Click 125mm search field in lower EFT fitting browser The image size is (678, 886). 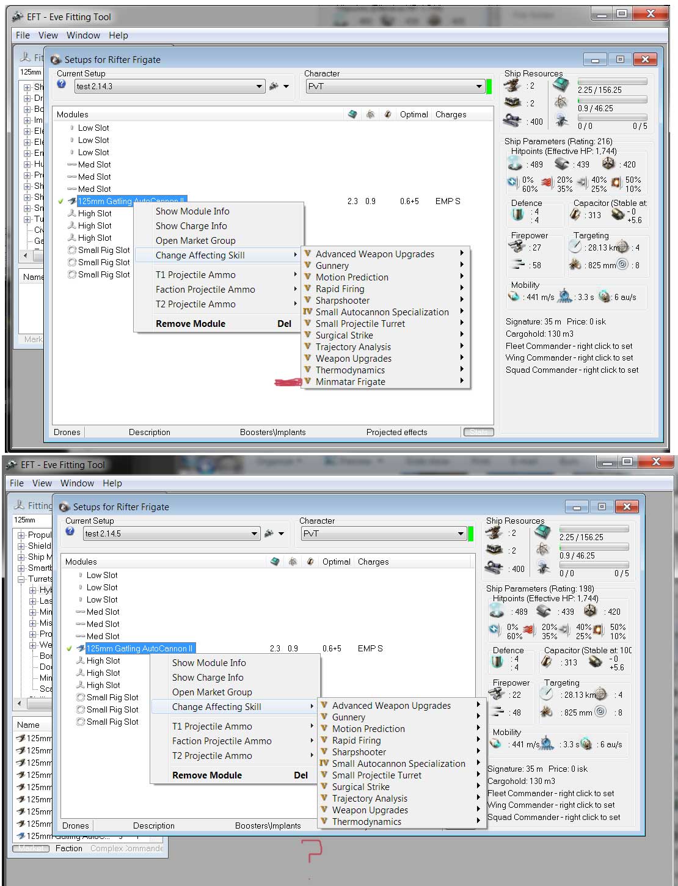point(32,520)
